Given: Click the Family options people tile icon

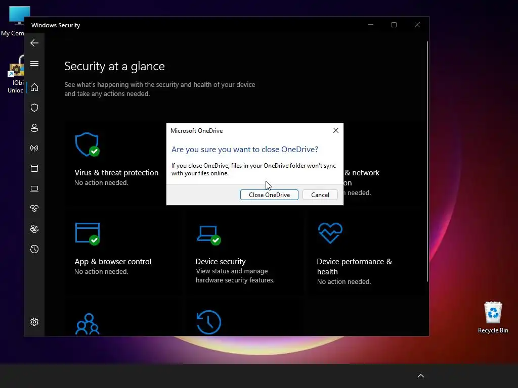Looking at the screenshot, I should click(x=88, y=324).
